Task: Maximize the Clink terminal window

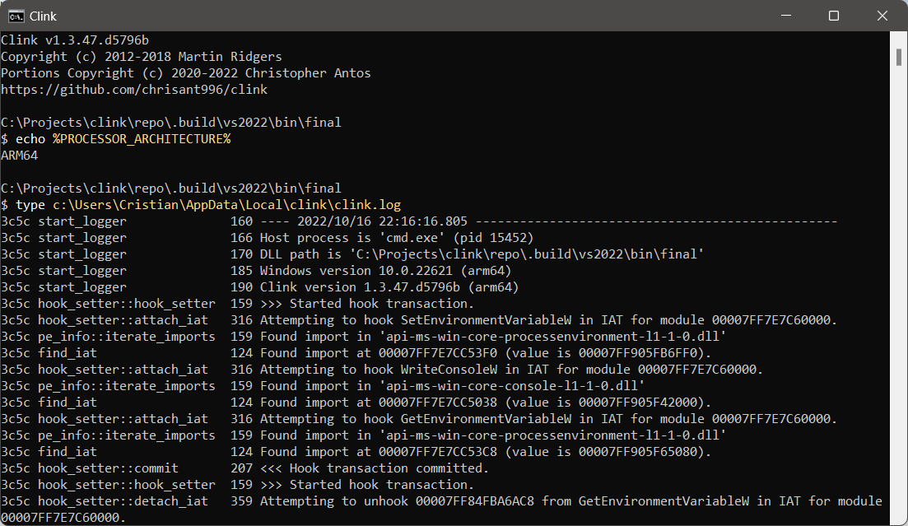Action: [x=834, y=16]
